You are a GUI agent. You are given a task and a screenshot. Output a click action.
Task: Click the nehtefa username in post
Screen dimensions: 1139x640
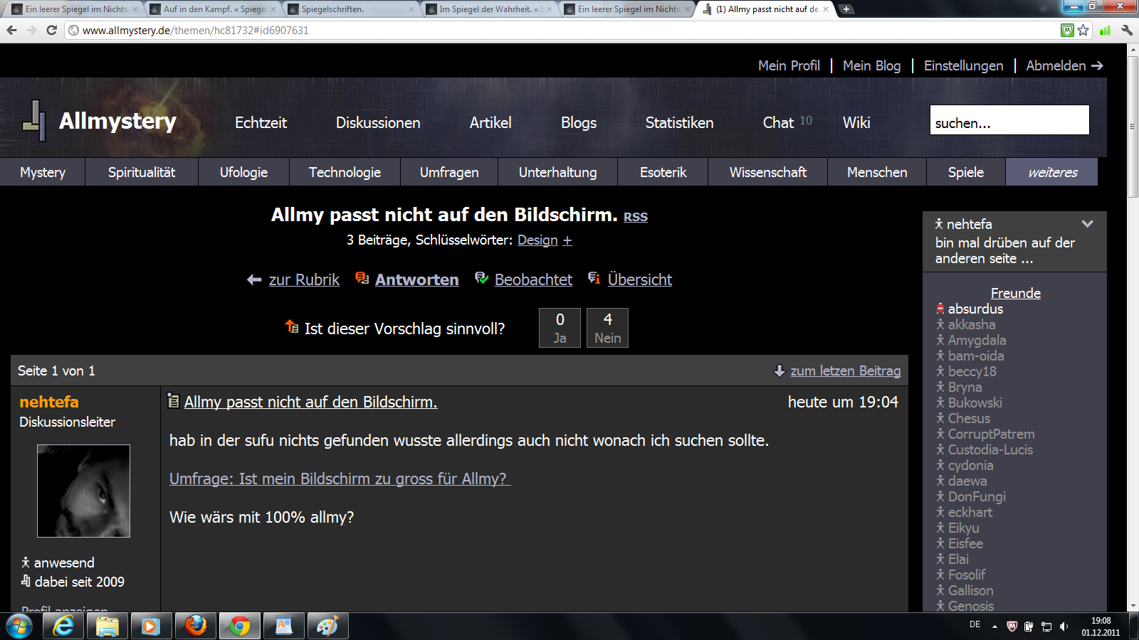pyautogui.click(x=49, y=402)
